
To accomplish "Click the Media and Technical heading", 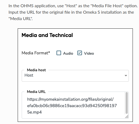I will (47, 35).
